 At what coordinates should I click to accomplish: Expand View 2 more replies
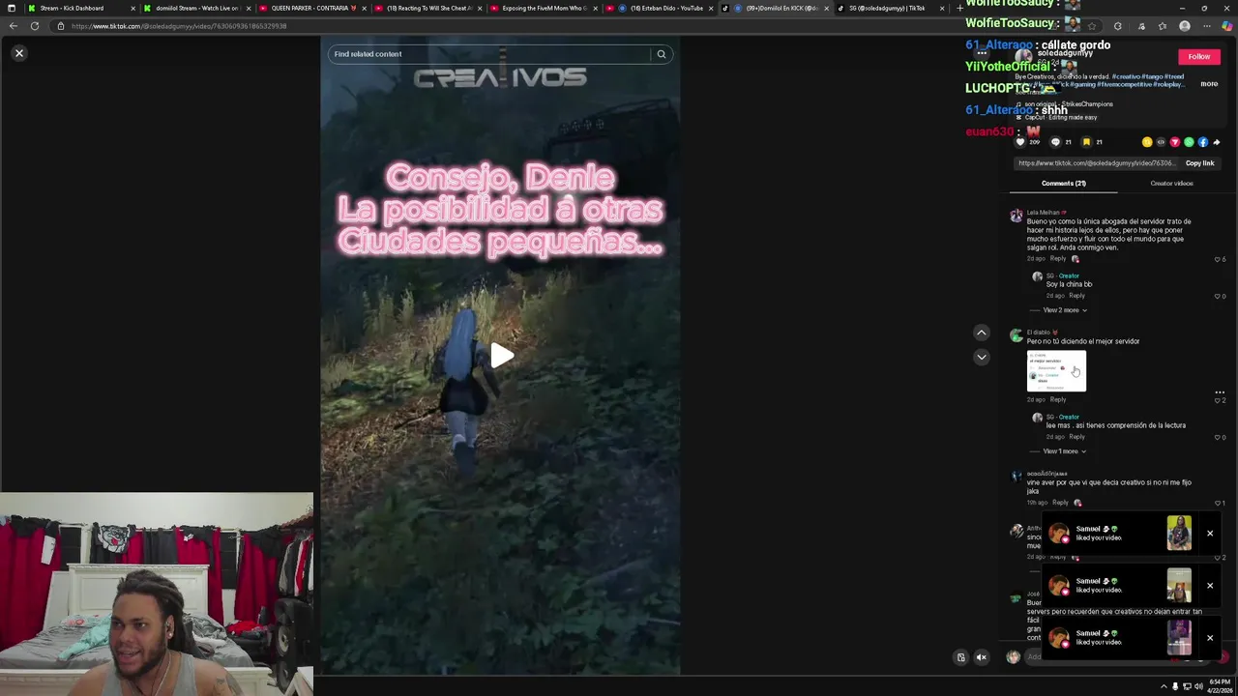1064,310
